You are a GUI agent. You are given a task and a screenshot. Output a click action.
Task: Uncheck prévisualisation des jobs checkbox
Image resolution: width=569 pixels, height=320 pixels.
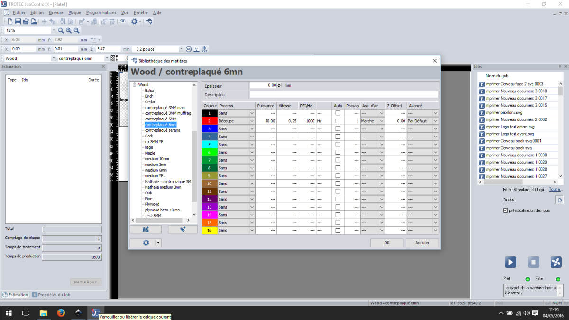[505, 210]
